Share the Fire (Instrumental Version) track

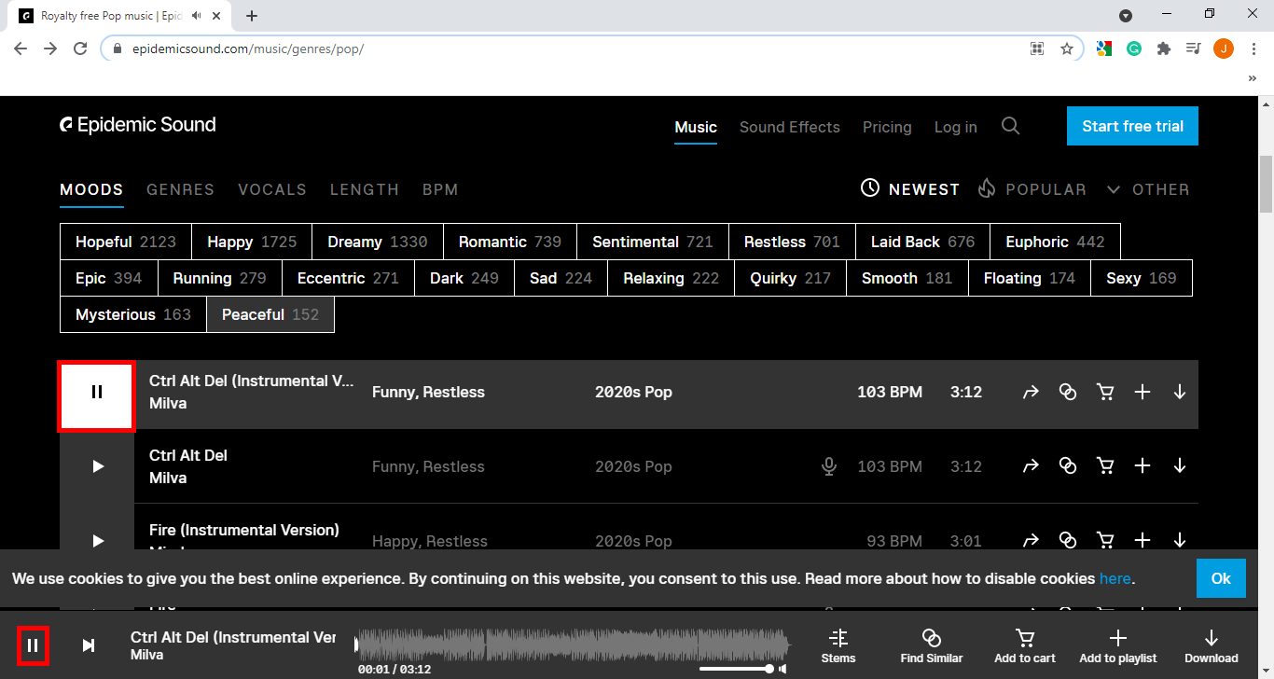[x=1030, y=540]
